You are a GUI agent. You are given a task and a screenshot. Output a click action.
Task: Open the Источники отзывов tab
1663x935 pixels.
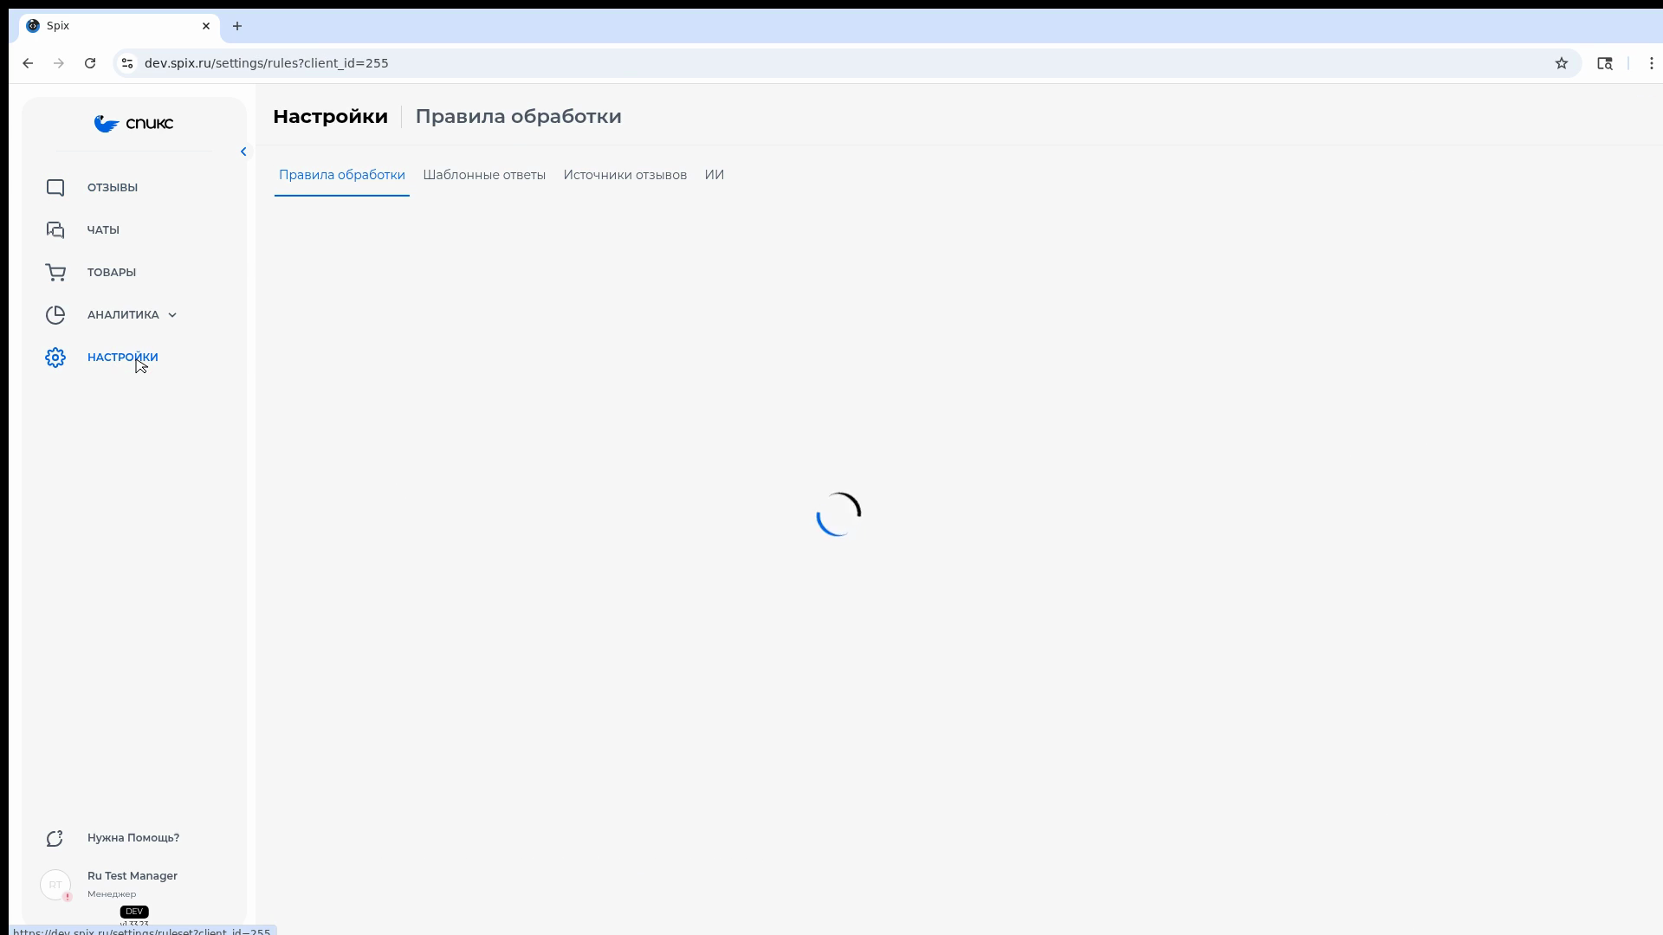coord(625,175)
